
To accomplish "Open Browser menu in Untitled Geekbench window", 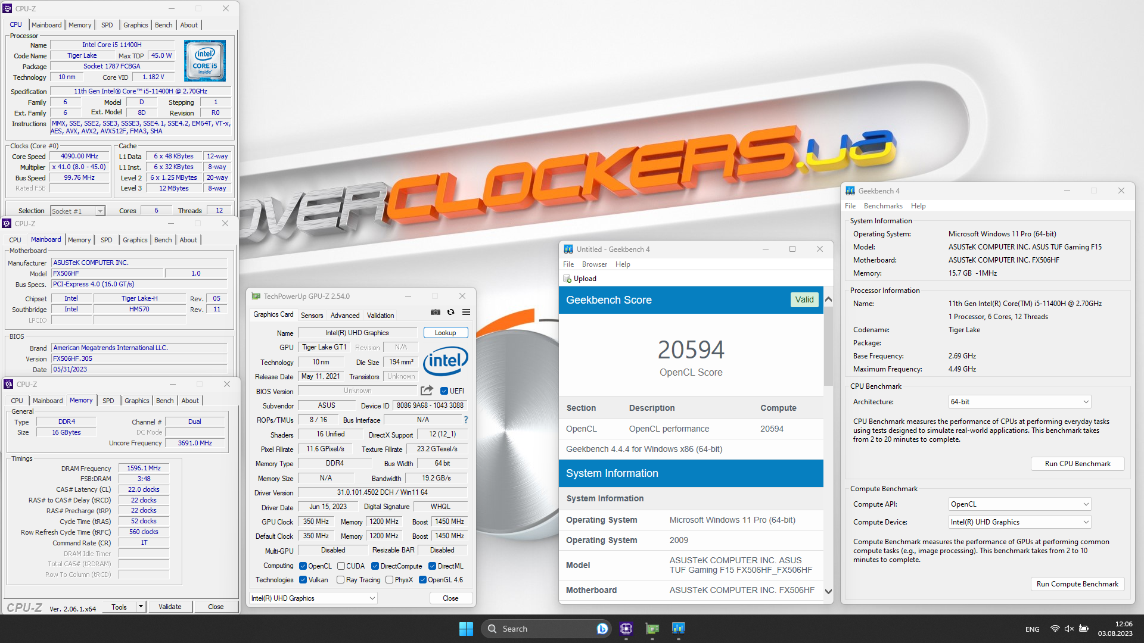I will pos(594,264).
